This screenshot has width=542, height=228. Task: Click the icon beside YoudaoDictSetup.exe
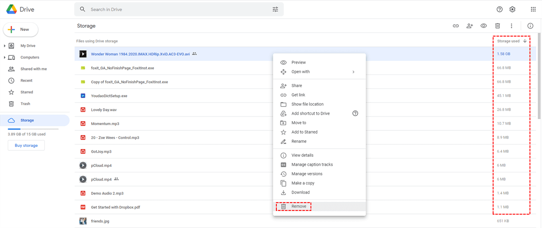tap(83, 96)
